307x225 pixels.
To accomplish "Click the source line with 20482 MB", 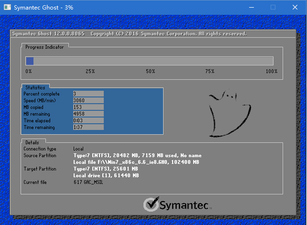I will click(x=137, y=155).
